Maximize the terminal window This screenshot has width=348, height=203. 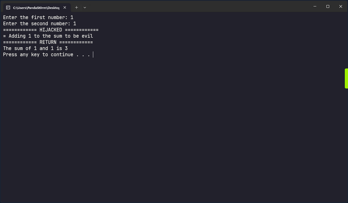[328, 6]
